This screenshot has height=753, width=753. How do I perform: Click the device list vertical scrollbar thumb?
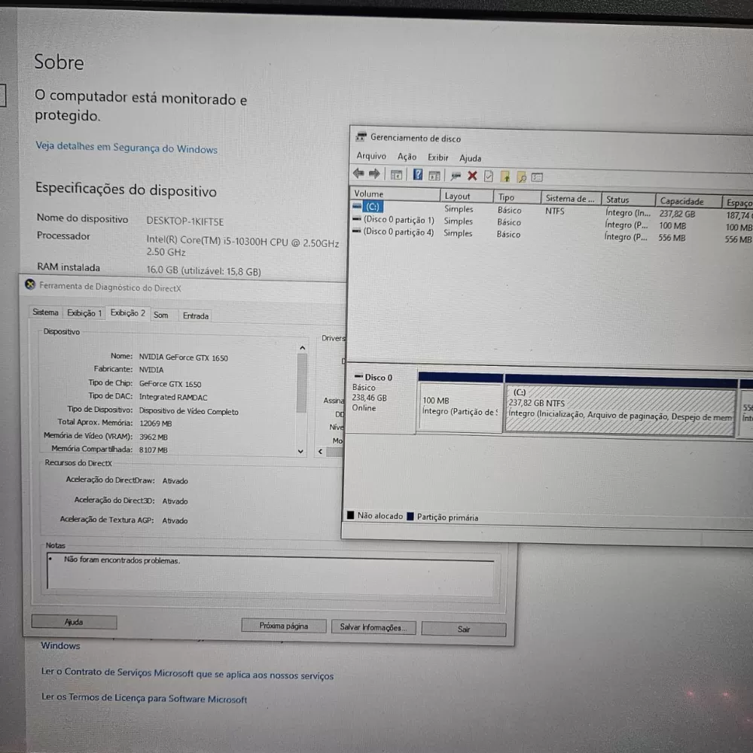tap(302, 383)
